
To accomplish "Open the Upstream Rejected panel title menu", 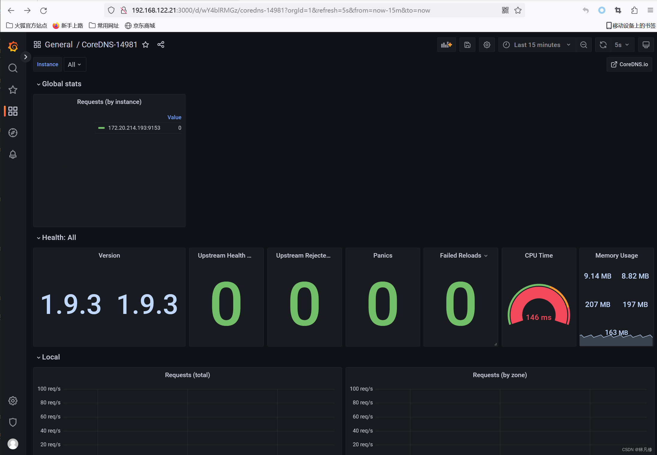I will [x=303, y=256].
